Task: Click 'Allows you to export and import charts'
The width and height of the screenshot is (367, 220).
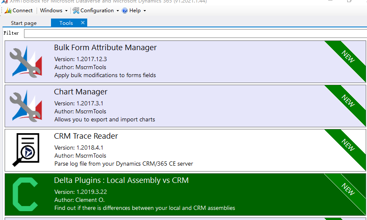Action: click(x=104, y=119)
